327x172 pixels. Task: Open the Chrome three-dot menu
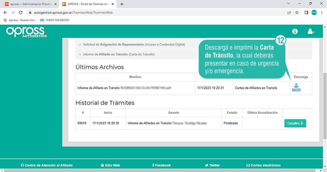click(322, 13)
